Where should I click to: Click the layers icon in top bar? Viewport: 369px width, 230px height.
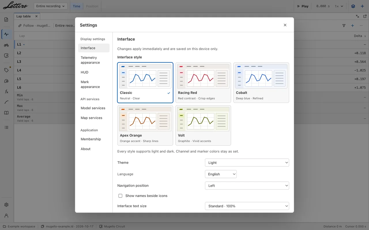[x=353, y=6]
